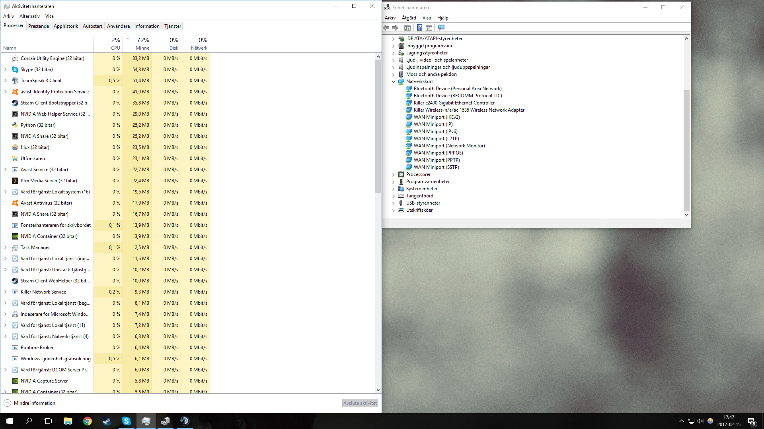This screenshot has width=764, height=429.
Task: Sort processes by Namn column header
Action: point(47,44)
